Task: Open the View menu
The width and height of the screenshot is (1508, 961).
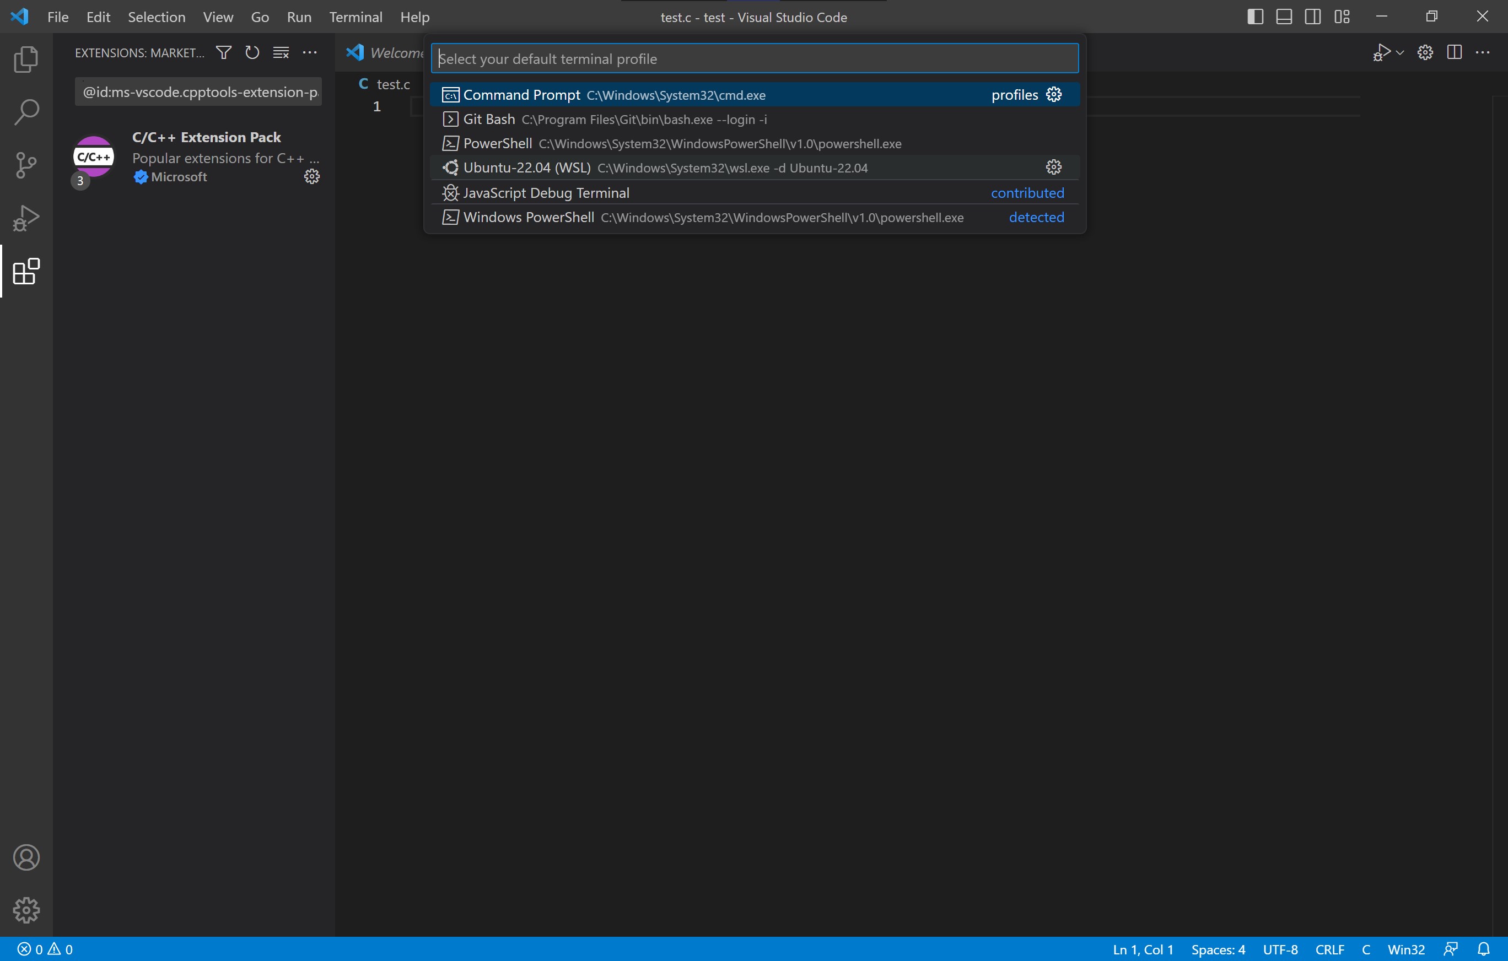Action: (x=218, y=17)
